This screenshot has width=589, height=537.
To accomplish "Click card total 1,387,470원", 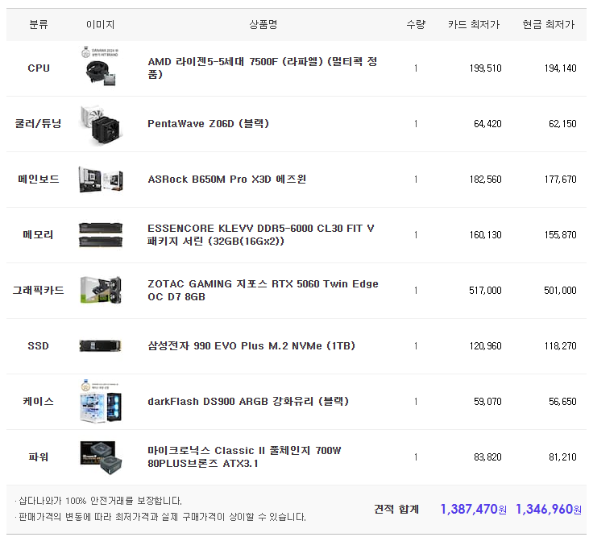I will (x=473, y=509).
